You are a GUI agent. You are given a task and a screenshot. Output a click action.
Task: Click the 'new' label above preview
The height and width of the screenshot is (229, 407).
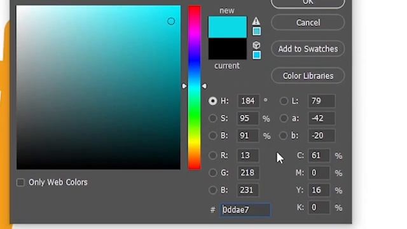(x=227, y=11)
